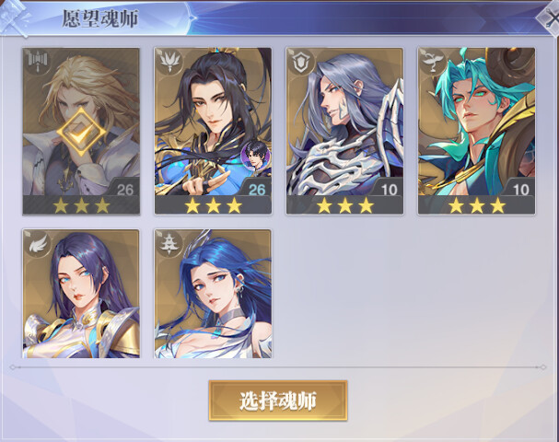Toggle the gold checkmark on blonde hero
This screenshot has width=559, height=442.
(x=81, y=133)
